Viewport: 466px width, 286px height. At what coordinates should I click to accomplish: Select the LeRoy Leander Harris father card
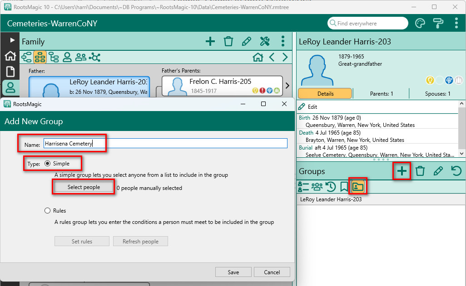tap(89, 86)
